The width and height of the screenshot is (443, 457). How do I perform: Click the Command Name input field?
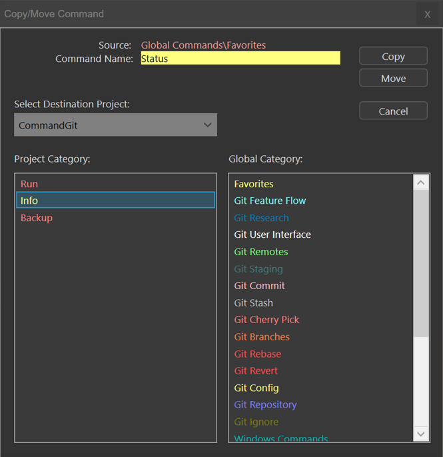240,59
